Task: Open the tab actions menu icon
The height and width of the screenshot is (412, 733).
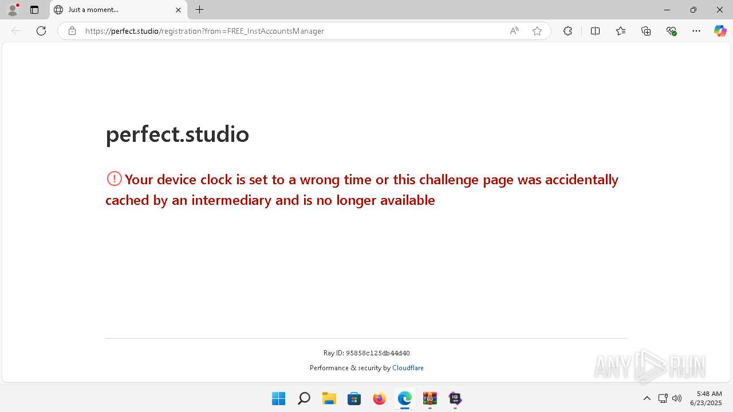Action: point(34,10)
